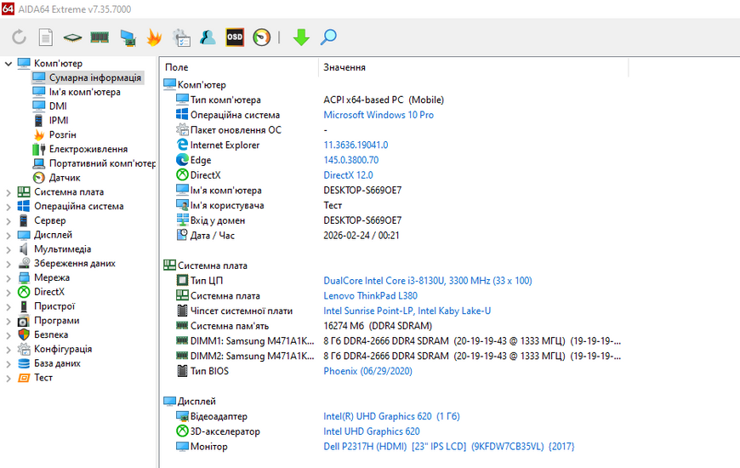Expand the Мультимедіа tree node

tap(8, 249)
